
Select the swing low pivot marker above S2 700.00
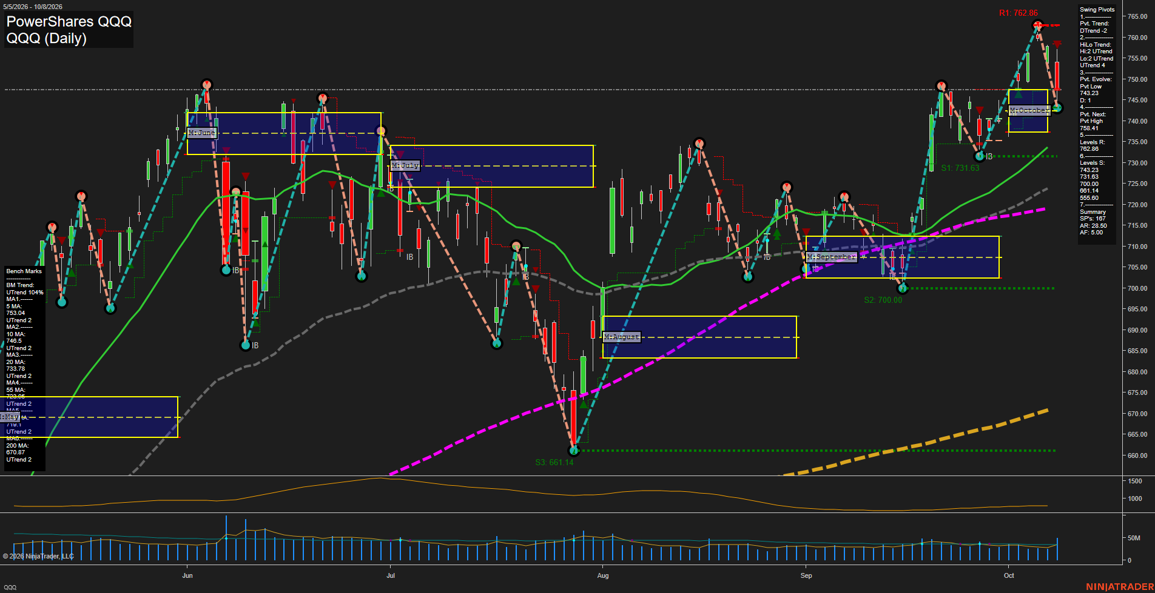click(x=902, y=288)
